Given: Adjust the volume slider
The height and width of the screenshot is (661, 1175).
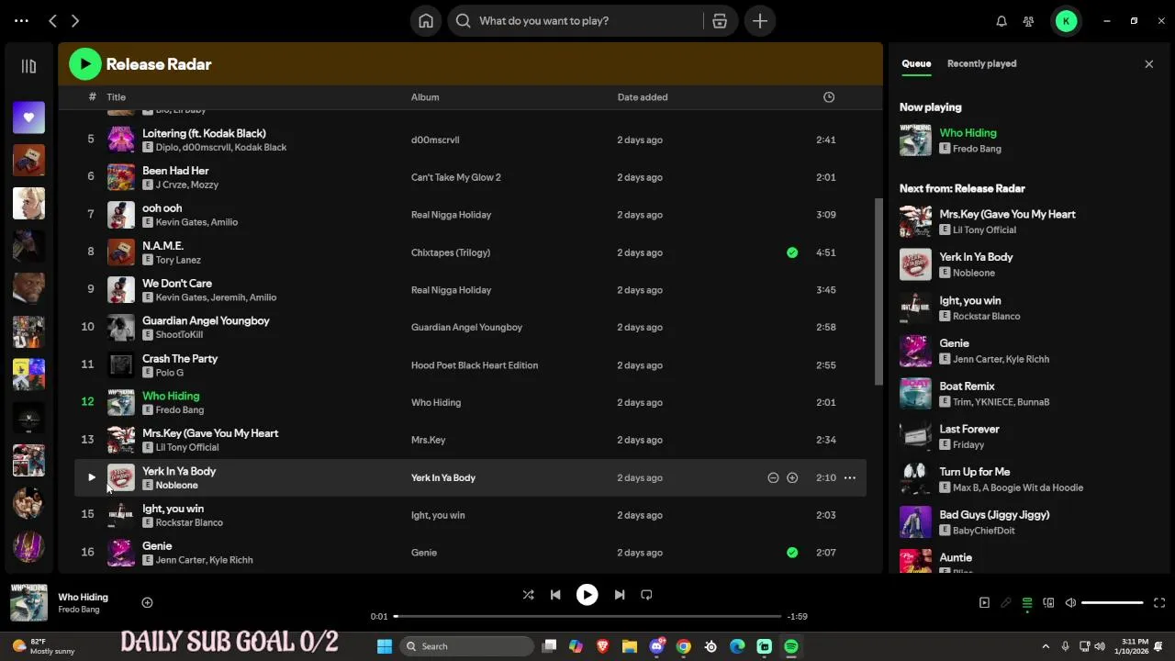Looking at the screenshot, I should [1113, 603].
